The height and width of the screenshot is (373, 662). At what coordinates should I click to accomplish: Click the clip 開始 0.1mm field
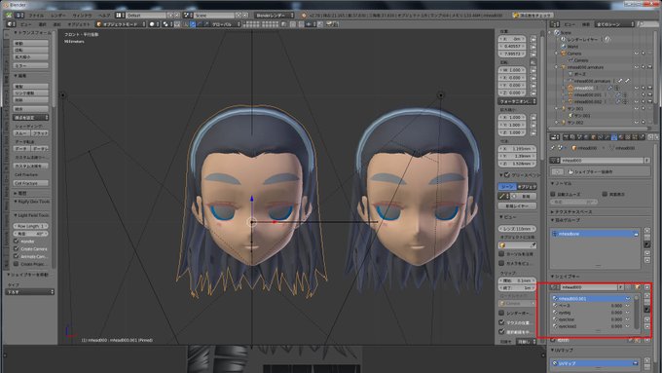click(517, 280)
